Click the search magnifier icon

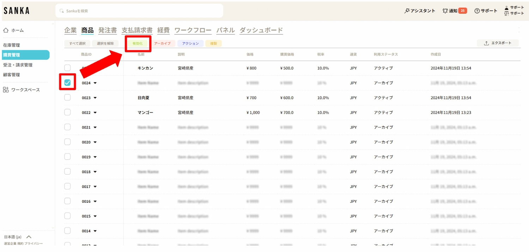click(62, 11)
